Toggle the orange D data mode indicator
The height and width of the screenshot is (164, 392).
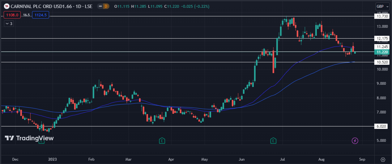point(106,6)
